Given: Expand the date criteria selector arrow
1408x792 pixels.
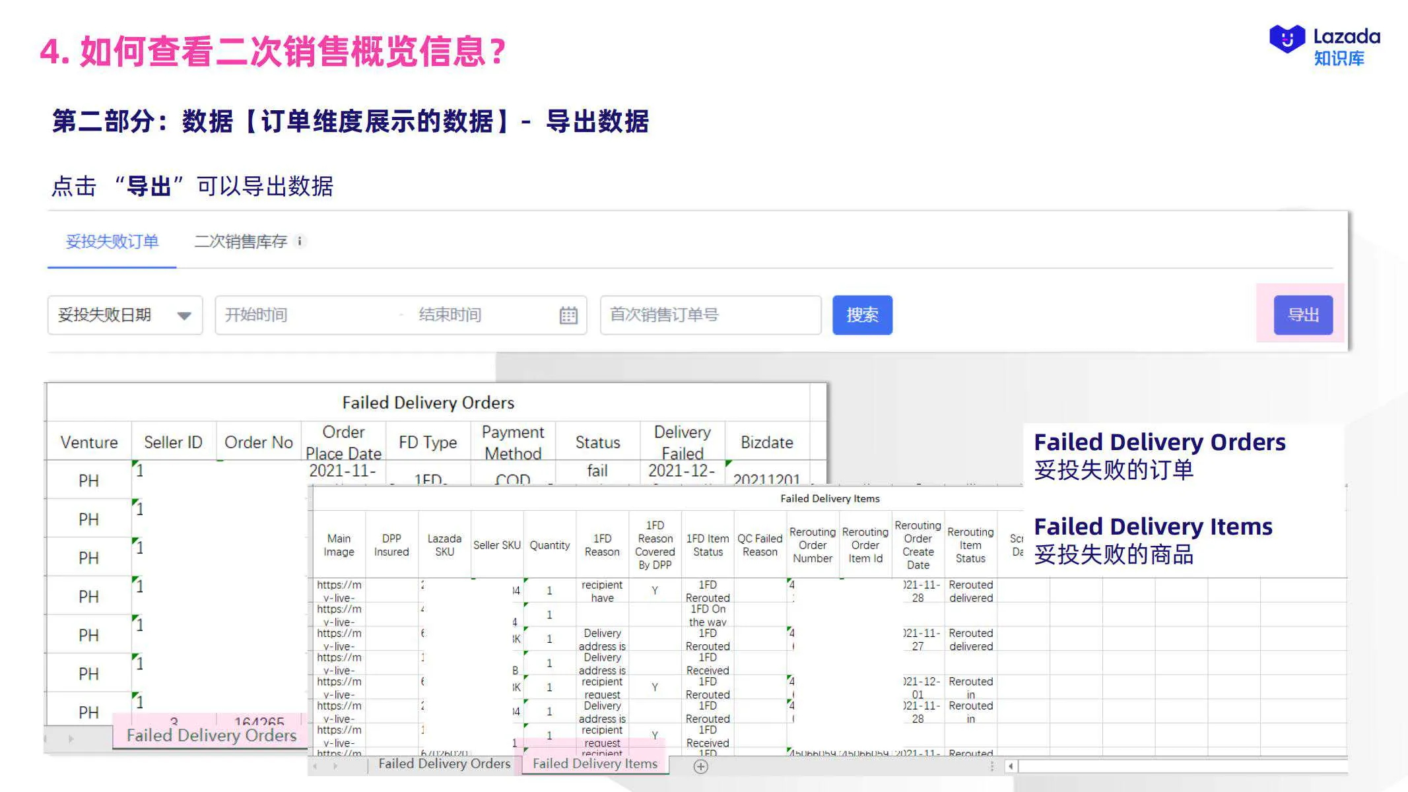Looking at the screenshot, I should (185, 315).
